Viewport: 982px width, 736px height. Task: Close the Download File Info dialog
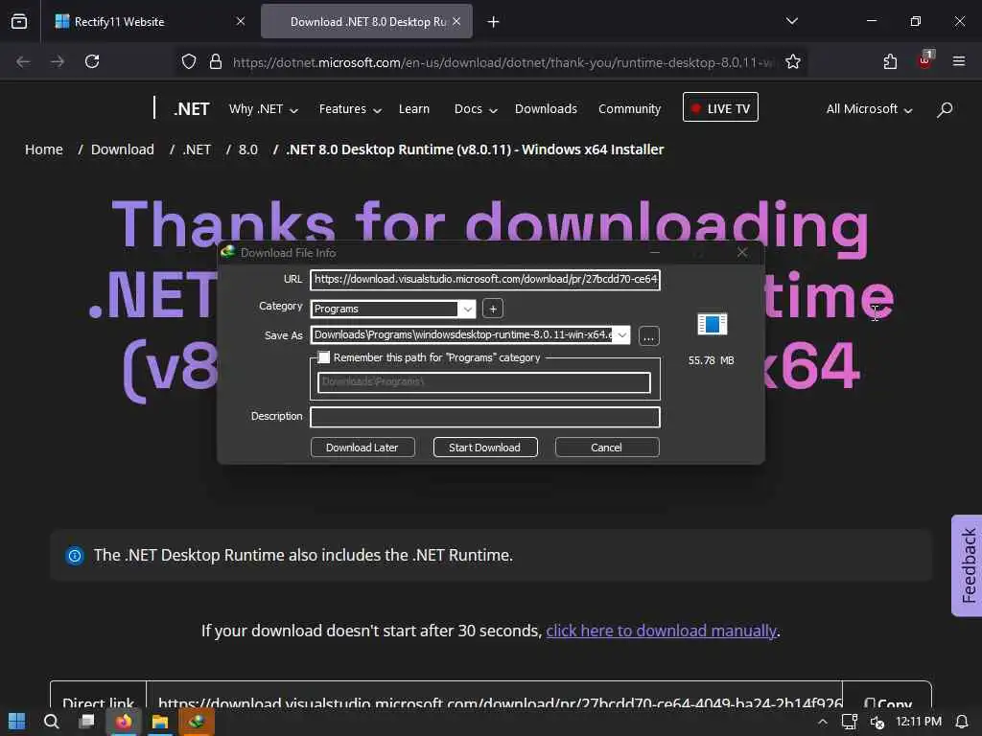(x=742, y=252)
